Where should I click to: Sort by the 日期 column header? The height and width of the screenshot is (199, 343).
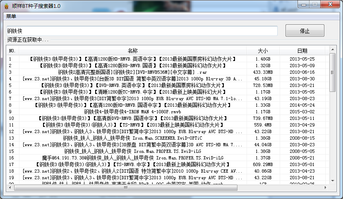[302, 51]
